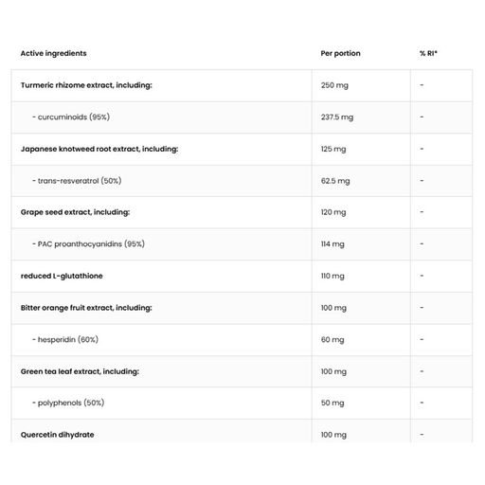Click the % RI* column header
Viewport: 485px width, 485px height.
click(428, 53)
